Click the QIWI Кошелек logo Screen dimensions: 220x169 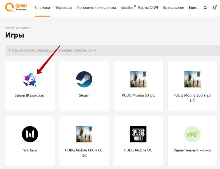click(16, 7)
